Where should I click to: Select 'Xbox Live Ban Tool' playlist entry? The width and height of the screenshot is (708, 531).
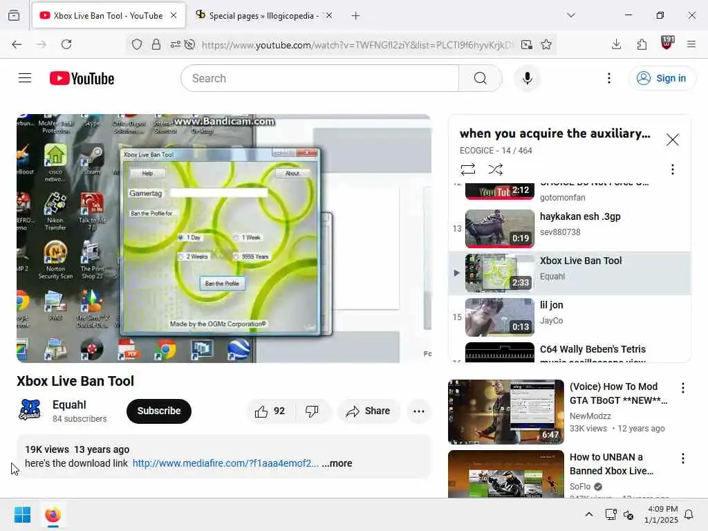coord(570,272)
